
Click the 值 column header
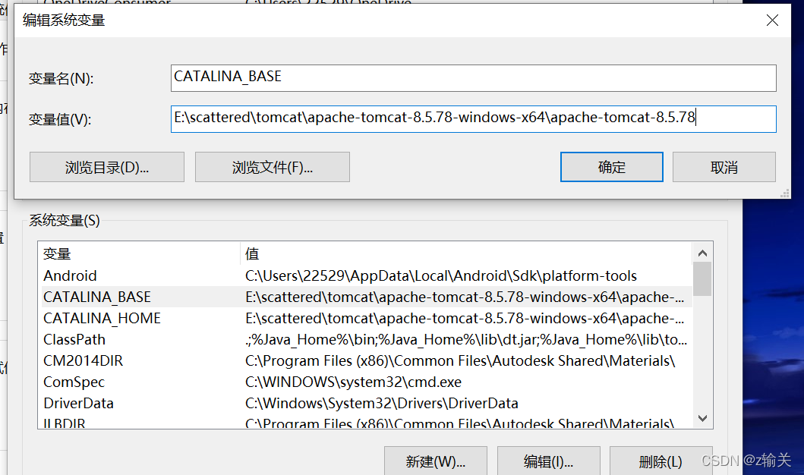pos(466,253)
